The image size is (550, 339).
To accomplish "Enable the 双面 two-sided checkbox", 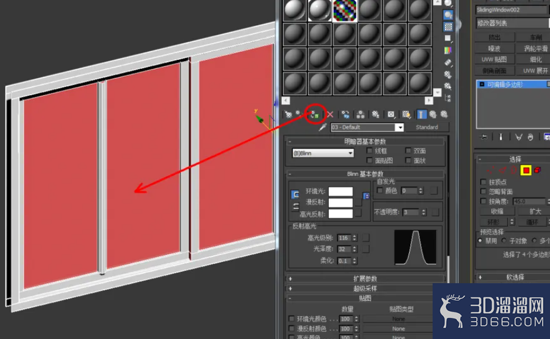I will pyautogui.click(x=408, y=150).
